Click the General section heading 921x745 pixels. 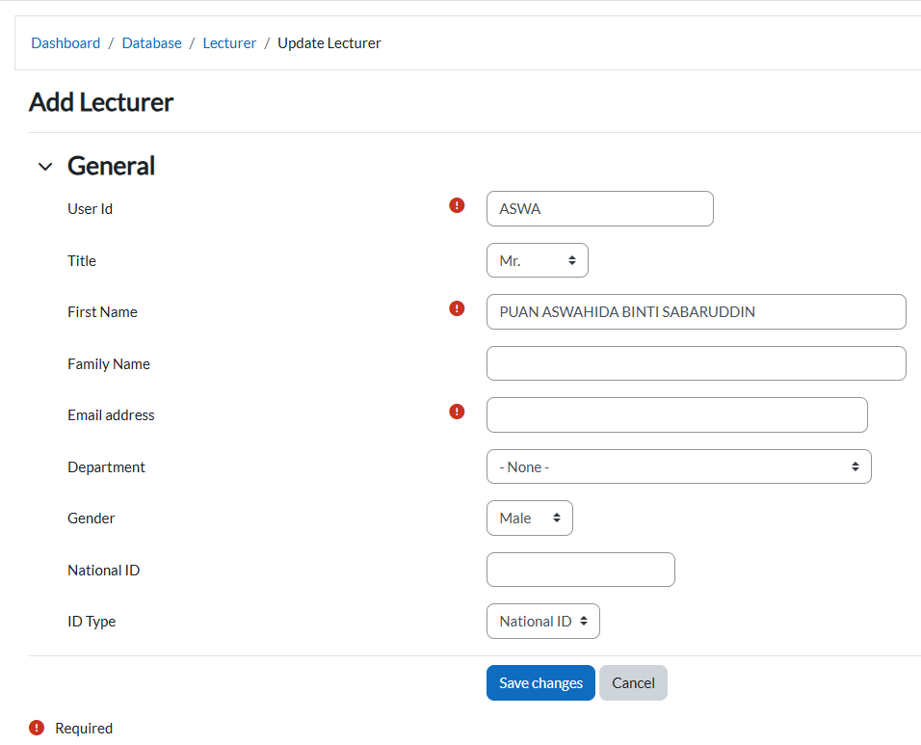click(x=111, y=166)
